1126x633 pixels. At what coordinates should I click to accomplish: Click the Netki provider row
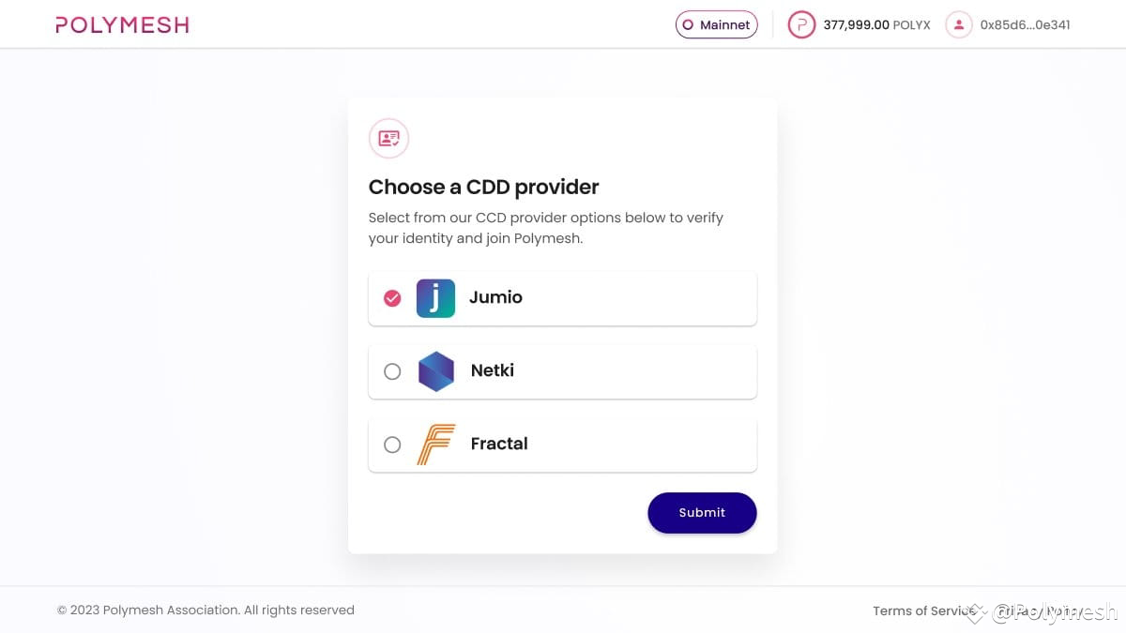562,371
